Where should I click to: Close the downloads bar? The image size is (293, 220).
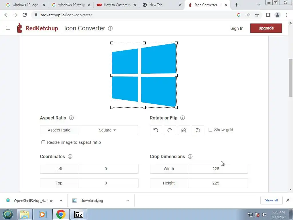click(288, 200)
